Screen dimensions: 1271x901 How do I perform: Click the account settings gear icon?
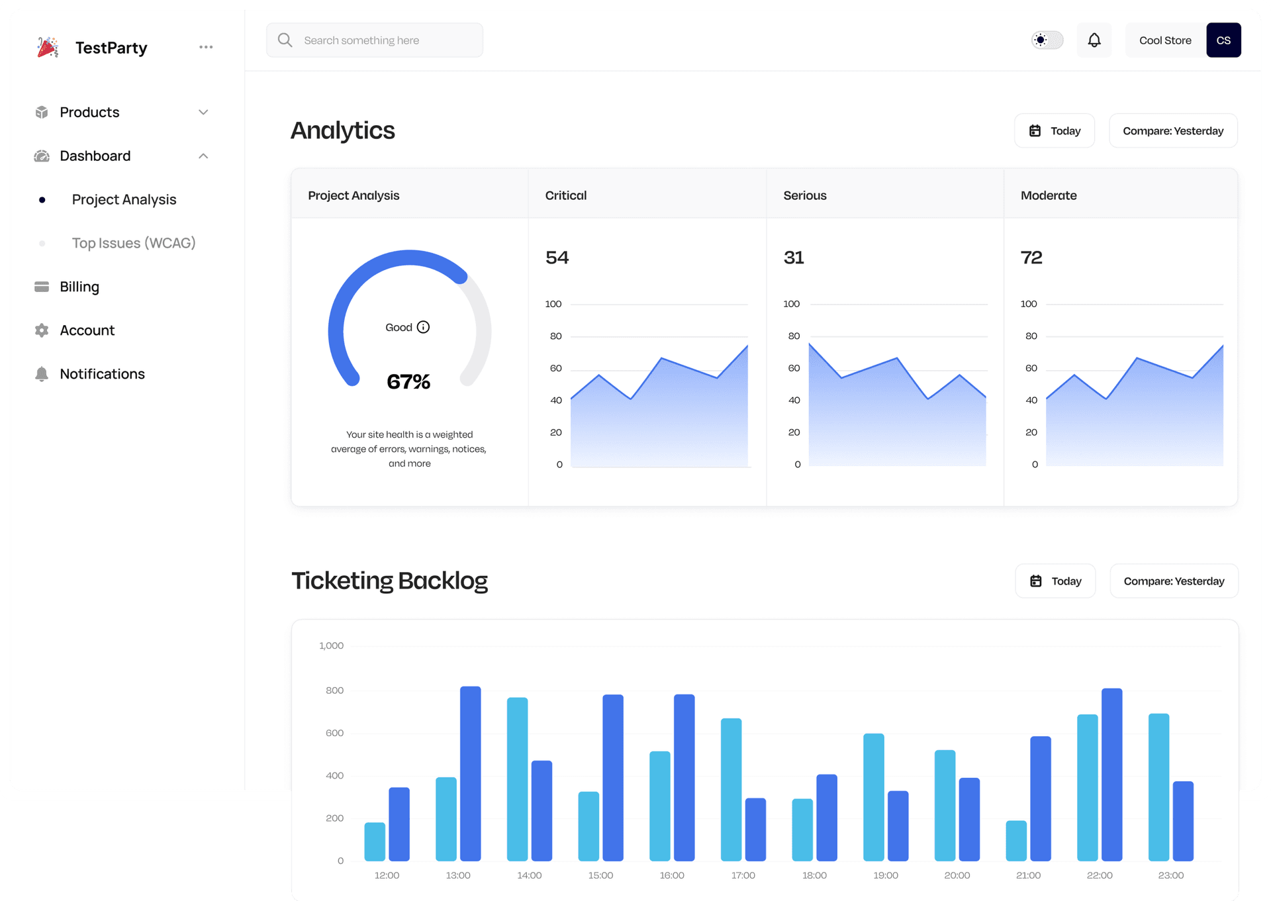(41, 330)
